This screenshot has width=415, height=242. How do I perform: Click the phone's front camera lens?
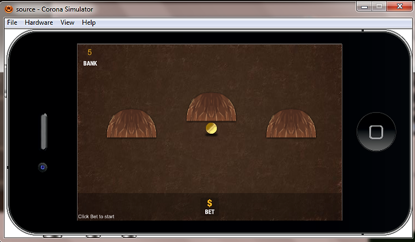[x=43, y=167]
